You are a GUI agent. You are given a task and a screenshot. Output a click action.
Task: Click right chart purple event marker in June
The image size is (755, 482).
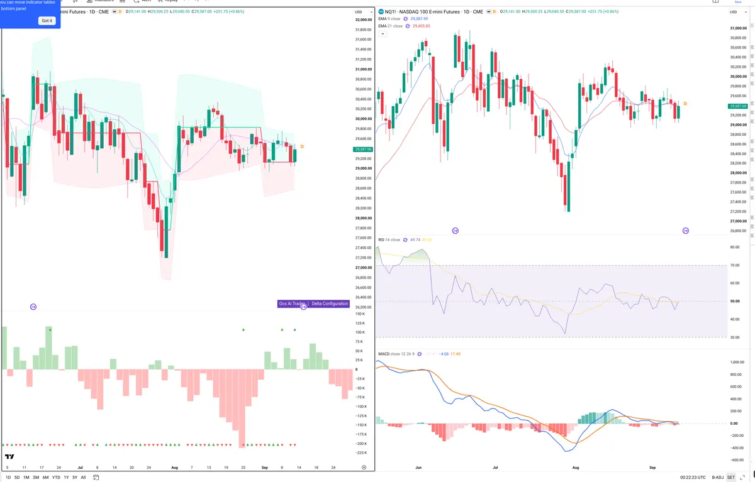(x=456, y=231)
